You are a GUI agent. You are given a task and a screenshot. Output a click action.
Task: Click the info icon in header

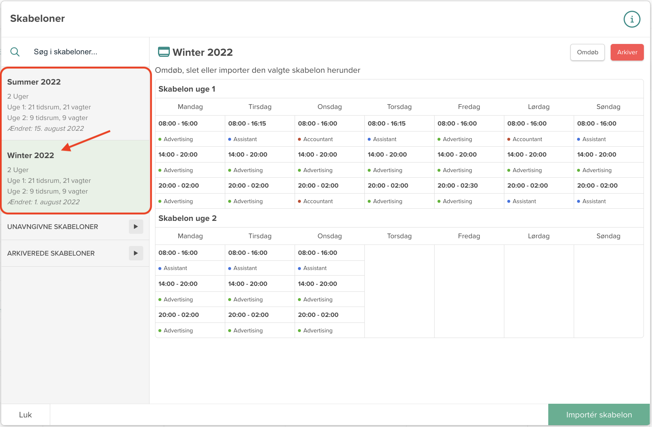pyautogui.click(x=632, y=19)
